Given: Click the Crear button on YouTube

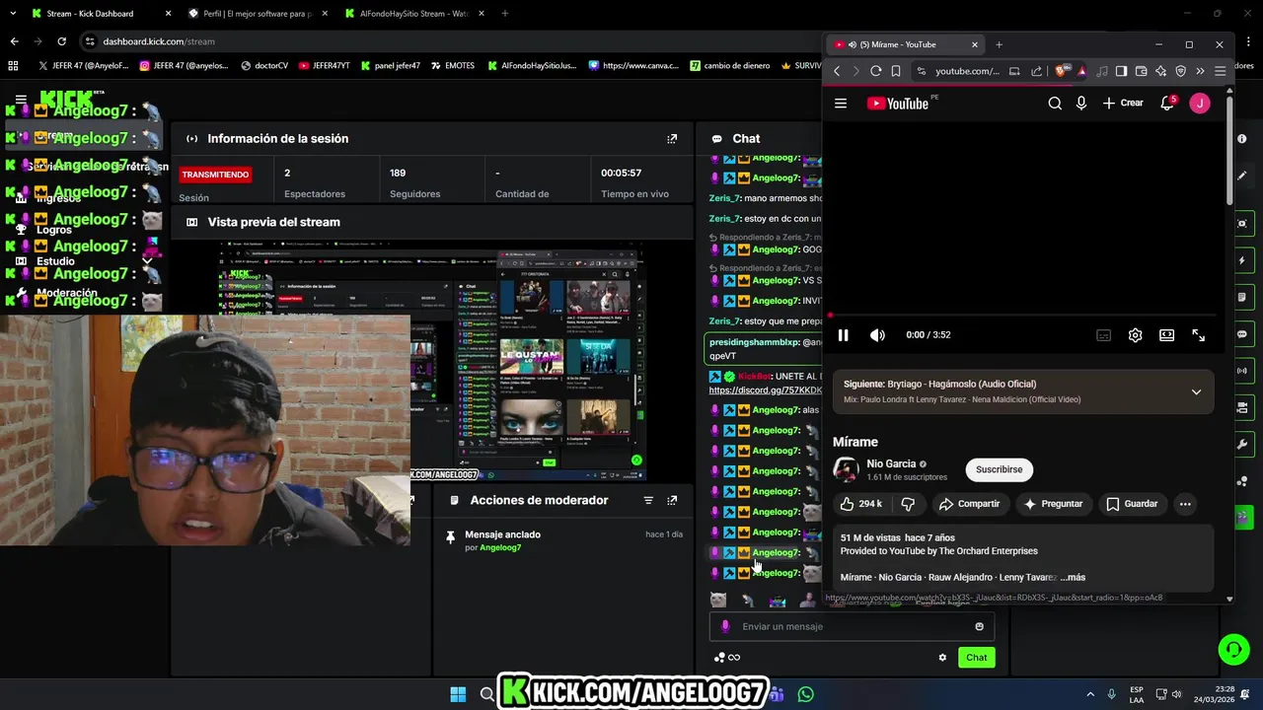Looking at the screenshot, I should [1123, 104].
